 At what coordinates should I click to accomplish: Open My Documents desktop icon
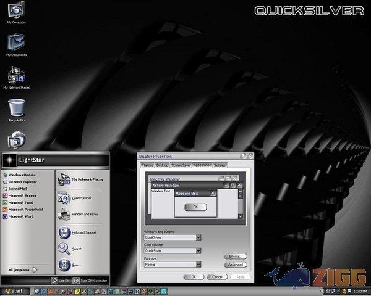click(x=16, y=45)
